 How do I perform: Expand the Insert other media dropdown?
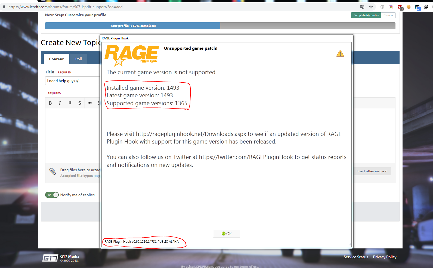tap(372, 171)
